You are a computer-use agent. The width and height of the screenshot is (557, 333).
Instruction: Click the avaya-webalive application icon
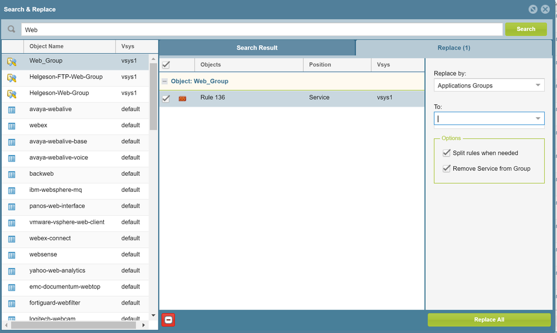[x=12, y=110]
